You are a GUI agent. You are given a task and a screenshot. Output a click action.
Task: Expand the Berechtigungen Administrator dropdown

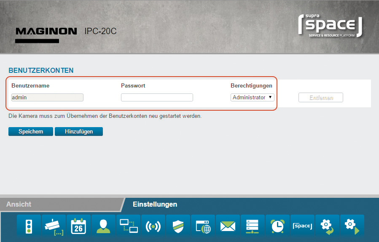(253, 97)
